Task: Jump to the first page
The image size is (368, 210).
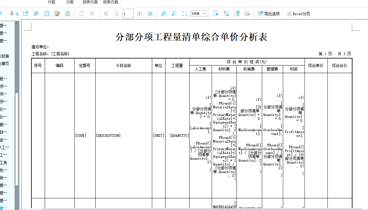Action: tap(106, 13)
